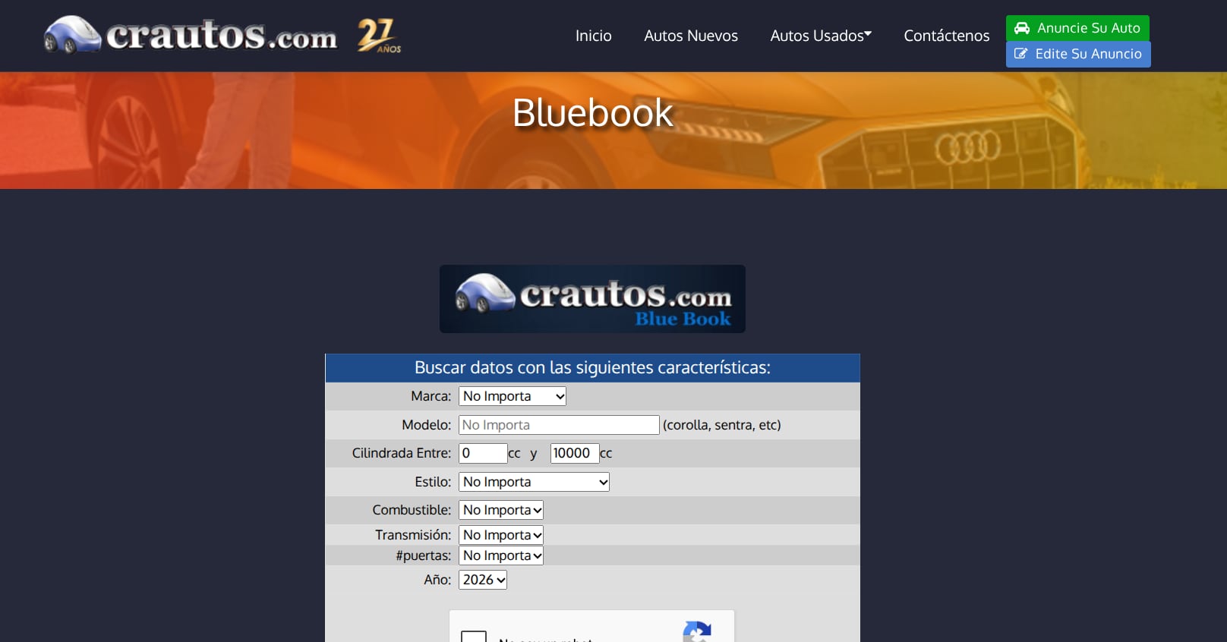Open the #puertas dropdown

tap(501, 555)
